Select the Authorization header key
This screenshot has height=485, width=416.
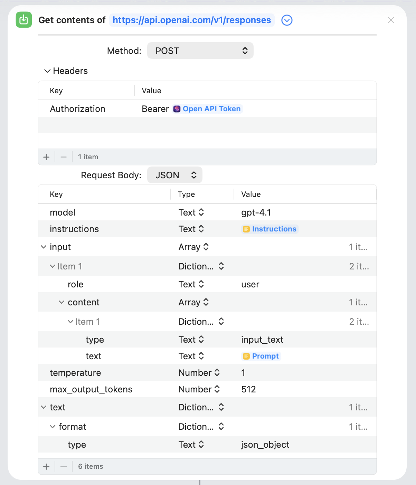coord(77,109)
